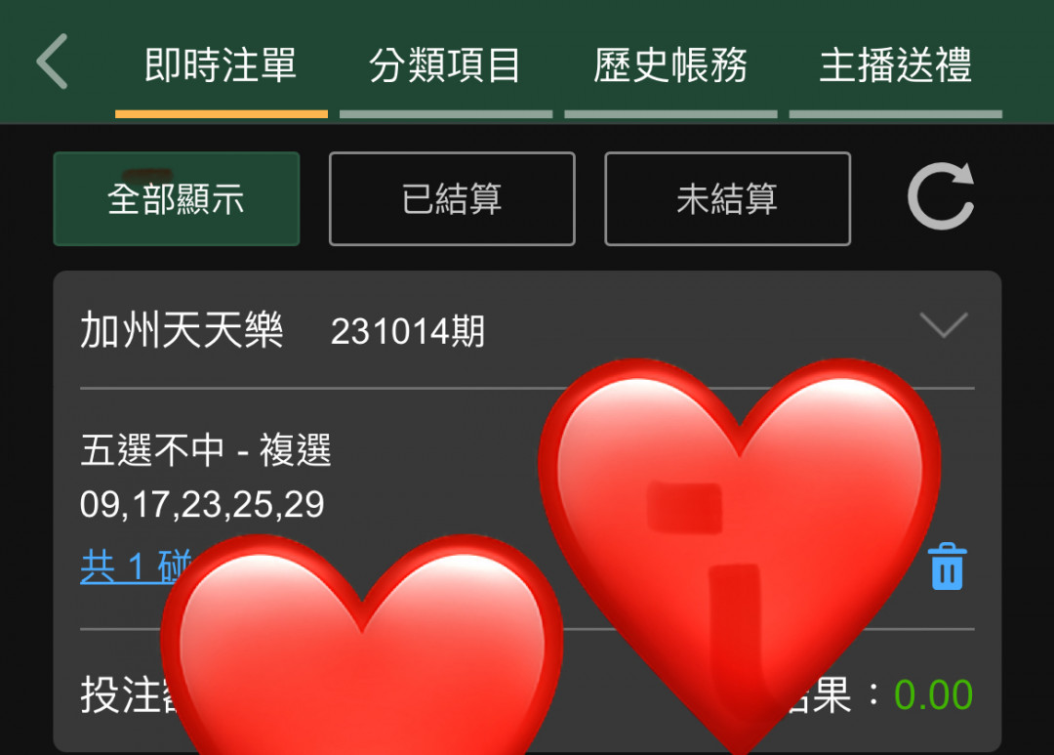
Task: Select the 全部顯示 filter
Action: pyautogui.click(x=176, y=199)
